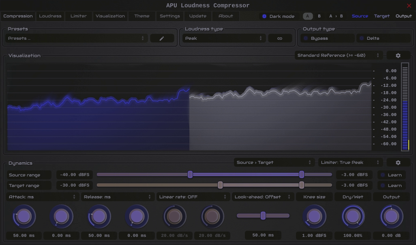Screen dimensions: 416x245
Task: Click the Knee size knob
Action: click(x=314, y=217)
